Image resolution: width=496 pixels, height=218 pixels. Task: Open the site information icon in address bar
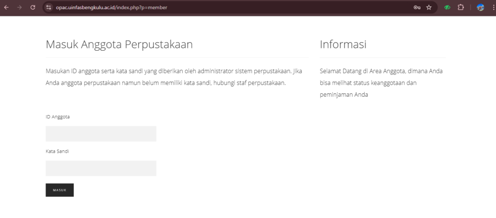(x=48, y=7)
